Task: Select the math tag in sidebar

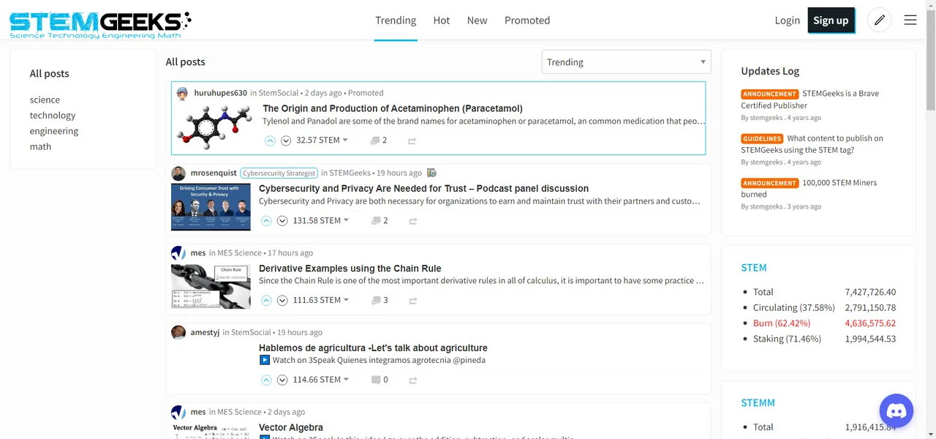Action: point(40,146)
